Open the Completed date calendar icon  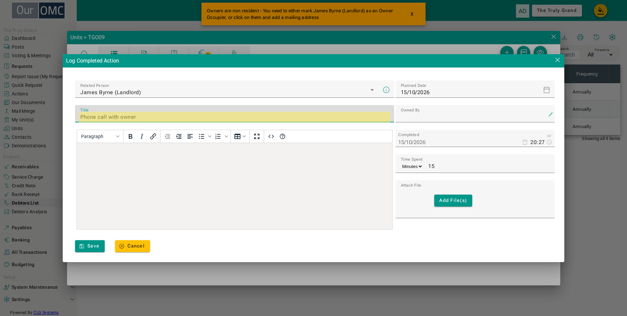[x=525, y=142]
